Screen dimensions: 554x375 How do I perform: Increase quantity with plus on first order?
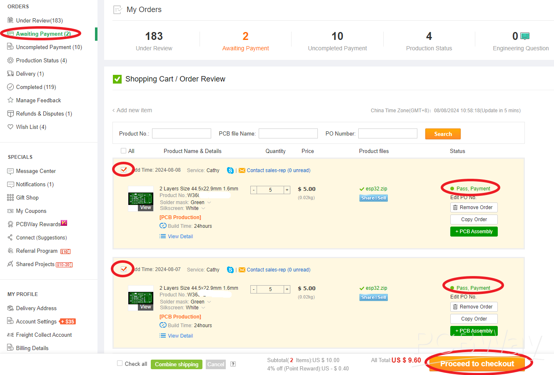[x=287, y=190]
